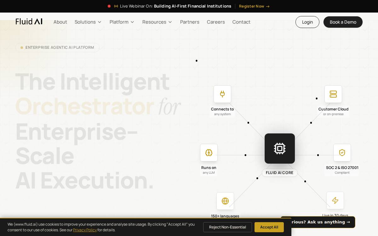Click Register Now link in banner
Image resolution: width=378 pixels, height=236 pixels.
pos(254,6)
